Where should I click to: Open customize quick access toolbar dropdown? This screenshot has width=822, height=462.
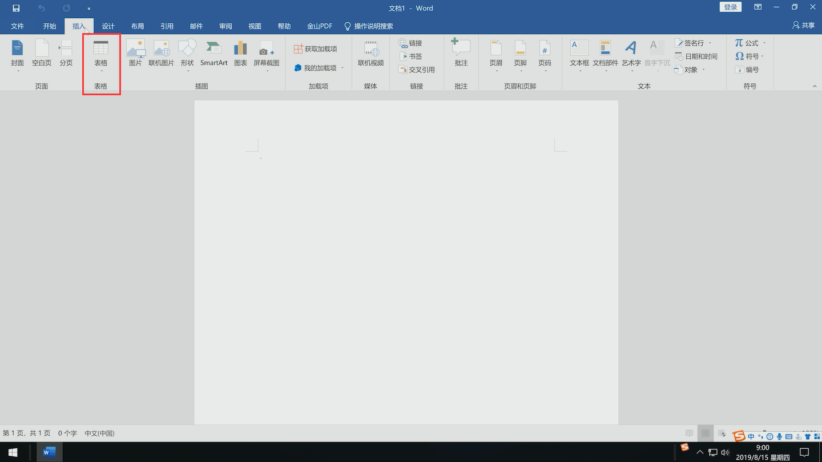[89, 9]
